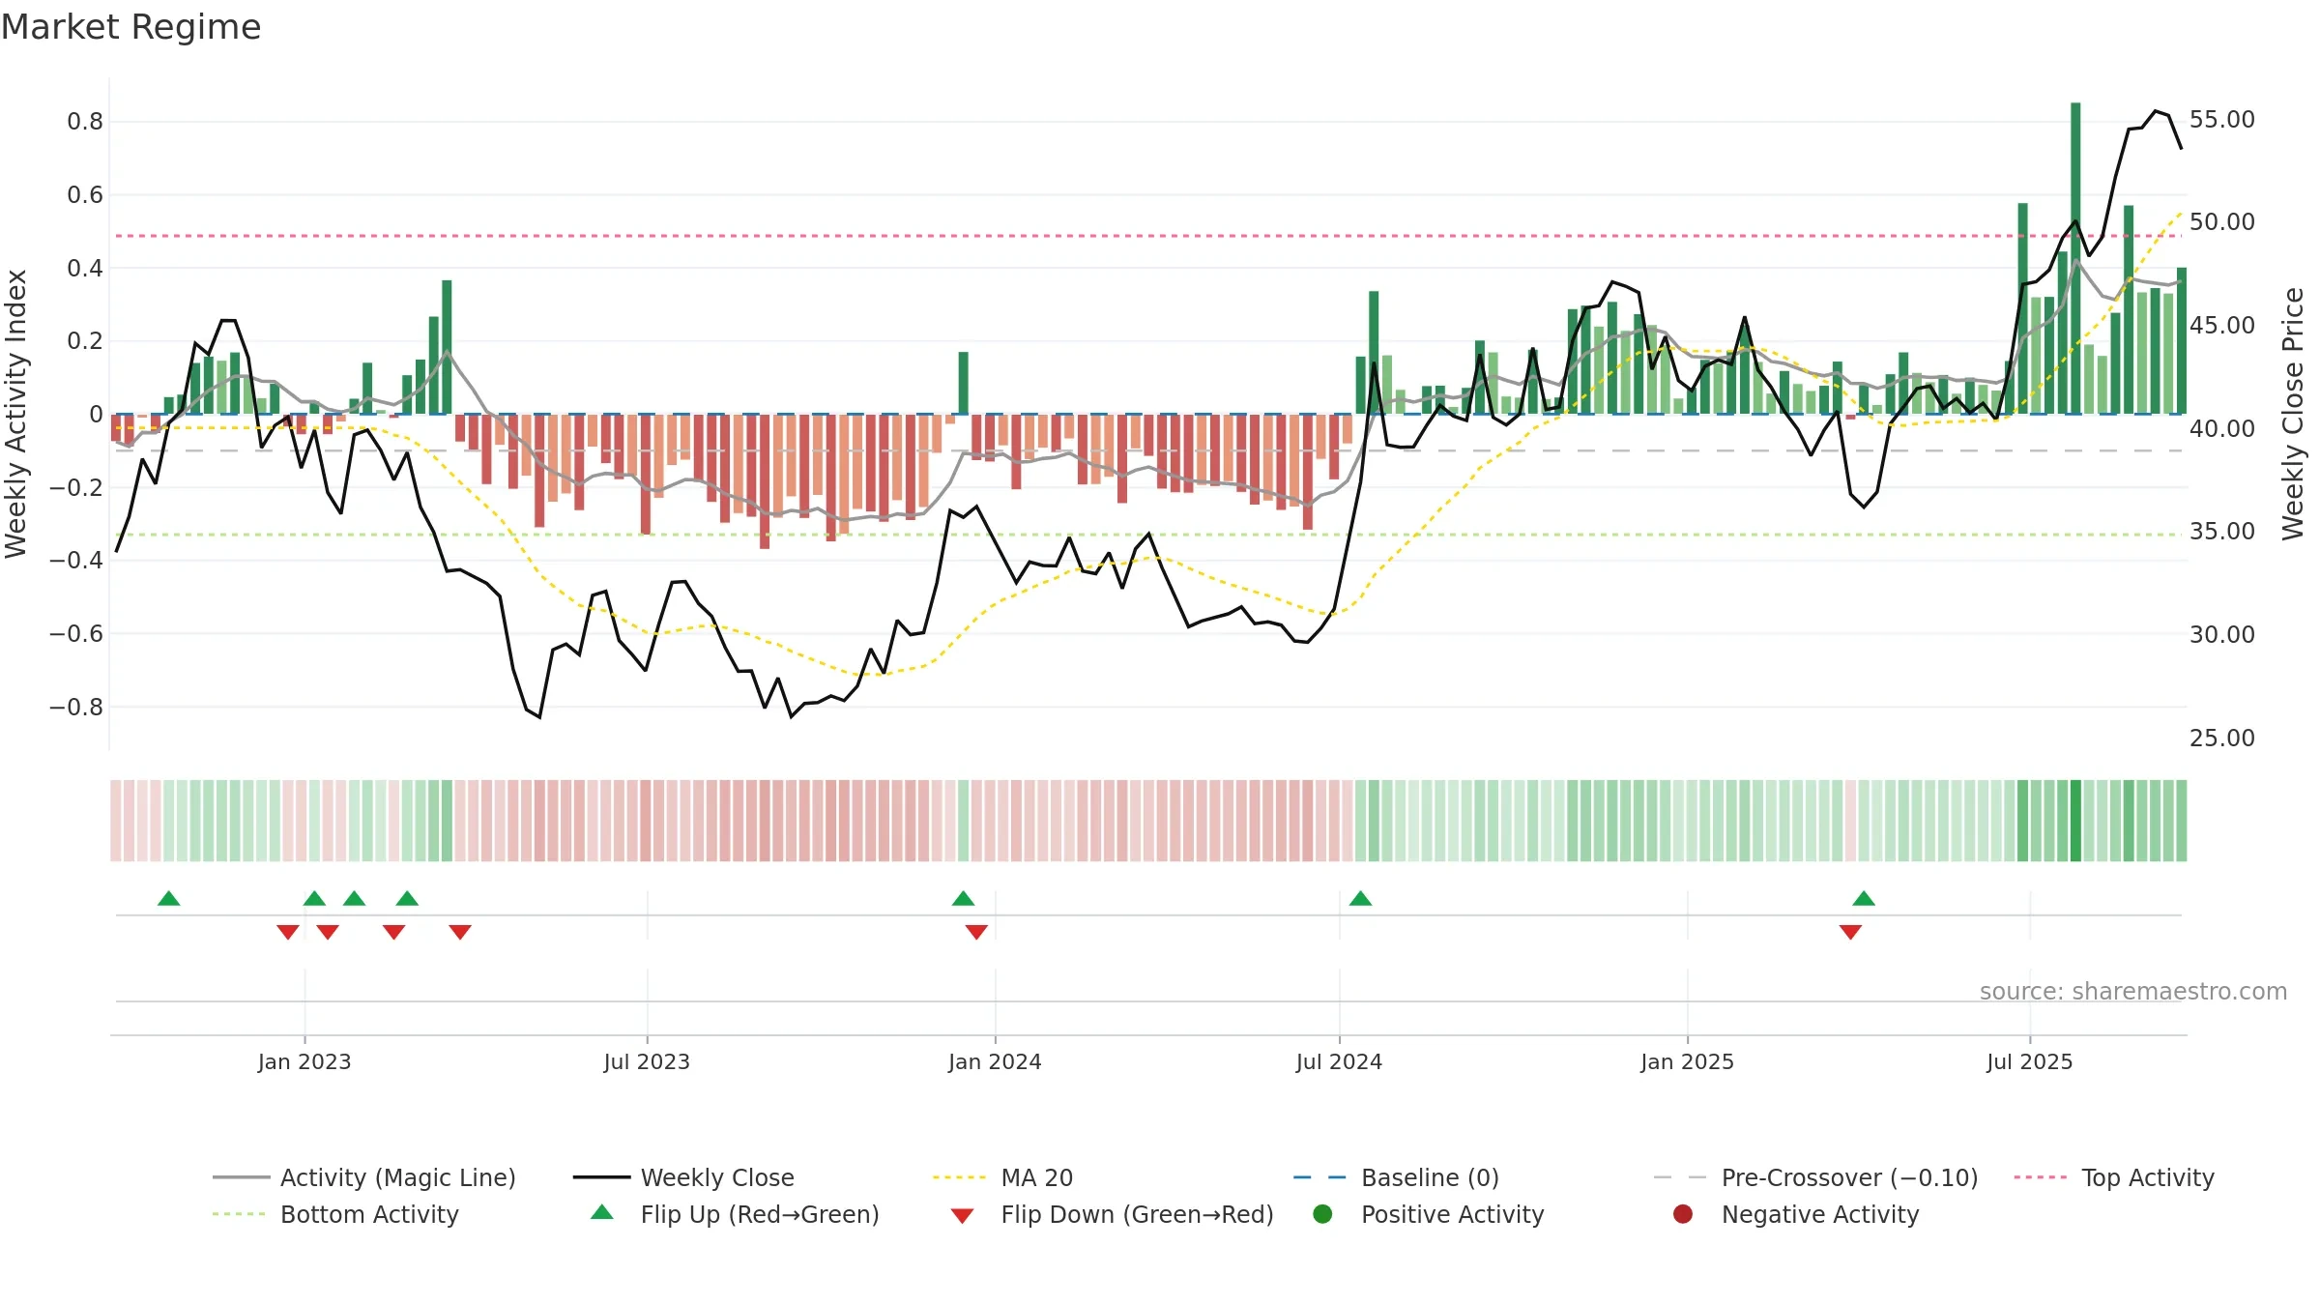
Task: Click the Jul 2023 axis label
Action: pos(647,1061)
